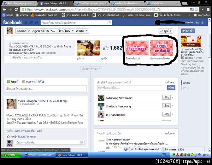Show more bookmarks with chevron
Viewport: 212px width, 165px height.
(202, 9)
